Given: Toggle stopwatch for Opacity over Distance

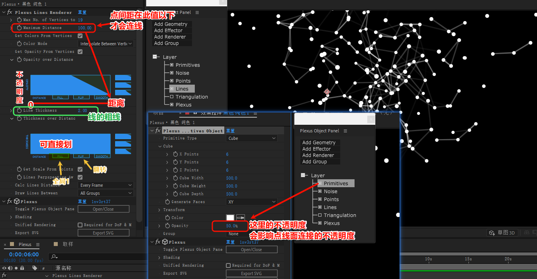Looking at the screenshot, I should (20, 60).
